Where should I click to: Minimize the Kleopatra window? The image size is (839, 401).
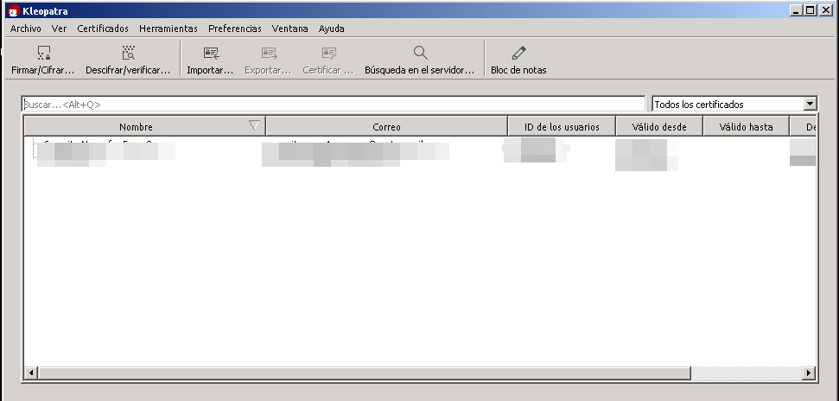pyautogui.click(x=797, y=10)
